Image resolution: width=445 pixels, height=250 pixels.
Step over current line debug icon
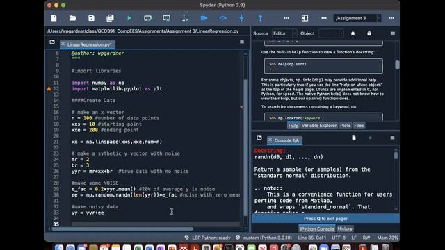tap(223, 18)
